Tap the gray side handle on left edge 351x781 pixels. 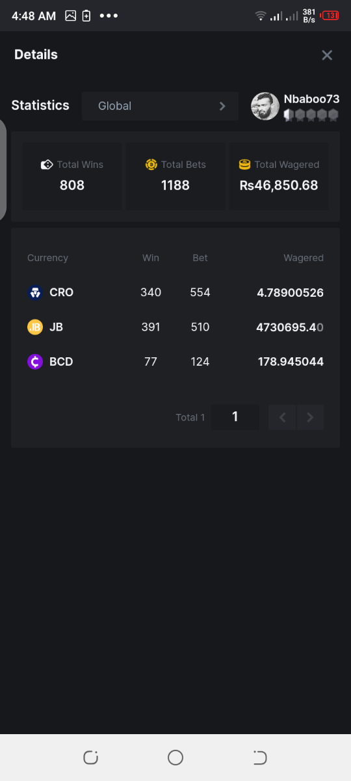pyautogui.click(x=3, y=169)
